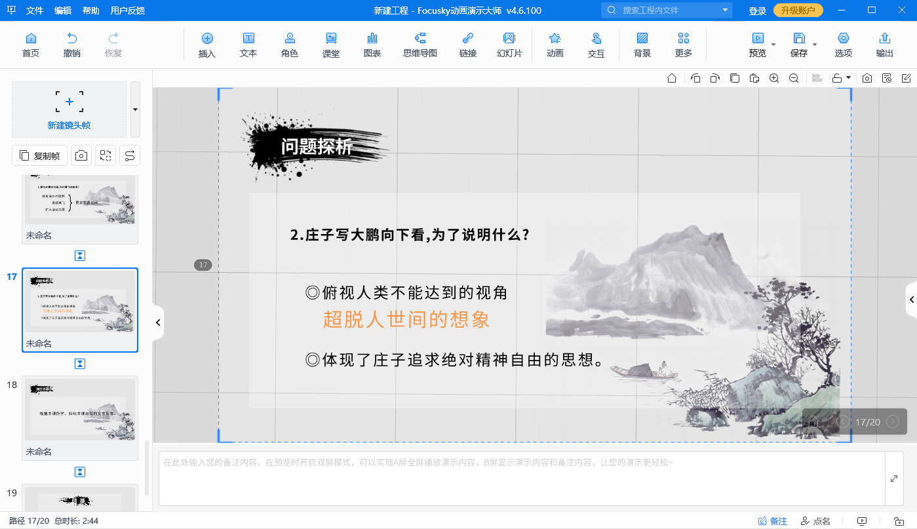Add a hyperlink with 链接
Image resolution: width=917 pixels, height=529 pixels.
pos(468,45)
